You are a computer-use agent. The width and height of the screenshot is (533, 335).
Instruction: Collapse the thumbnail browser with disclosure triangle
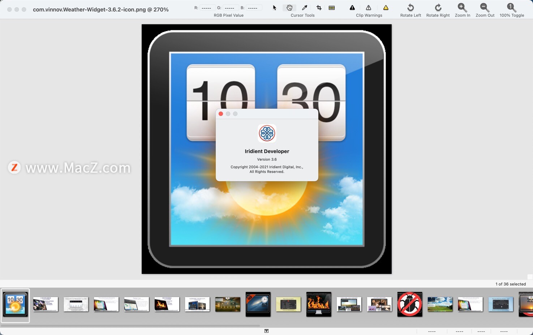(266, 331)
